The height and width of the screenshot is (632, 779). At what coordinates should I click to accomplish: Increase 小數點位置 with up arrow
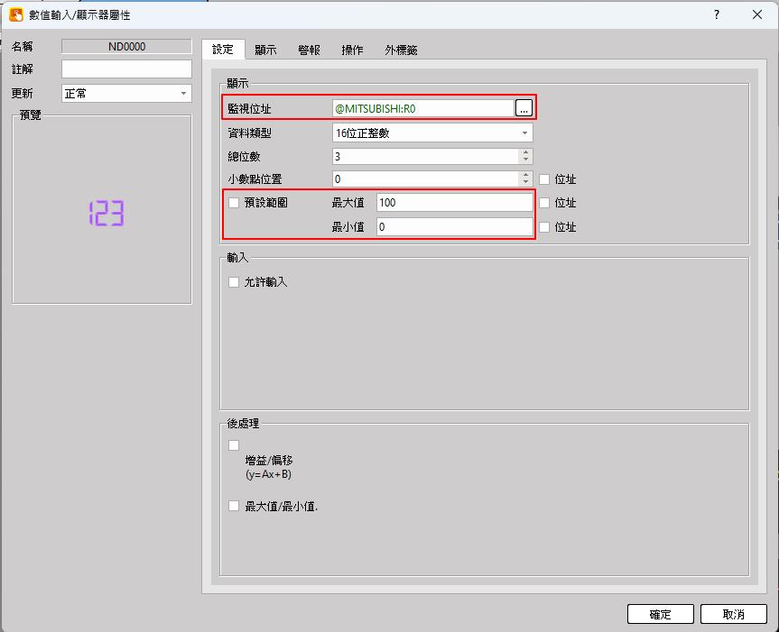point(525,176)
